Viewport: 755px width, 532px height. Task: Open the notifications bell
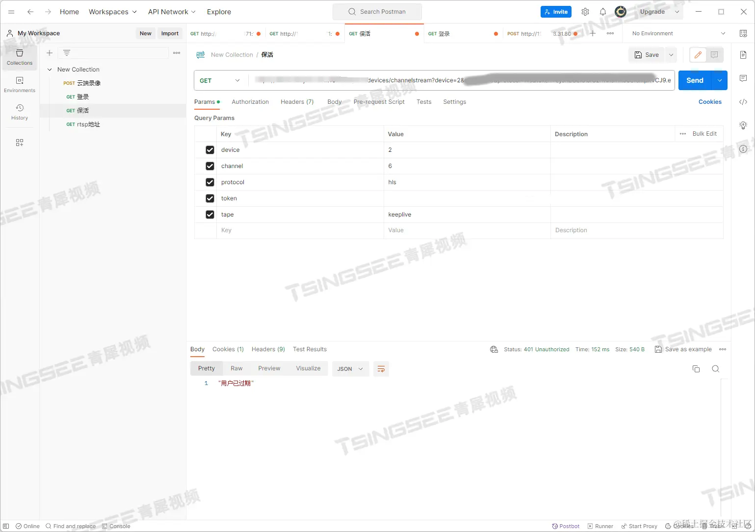[x=603, y=12]
